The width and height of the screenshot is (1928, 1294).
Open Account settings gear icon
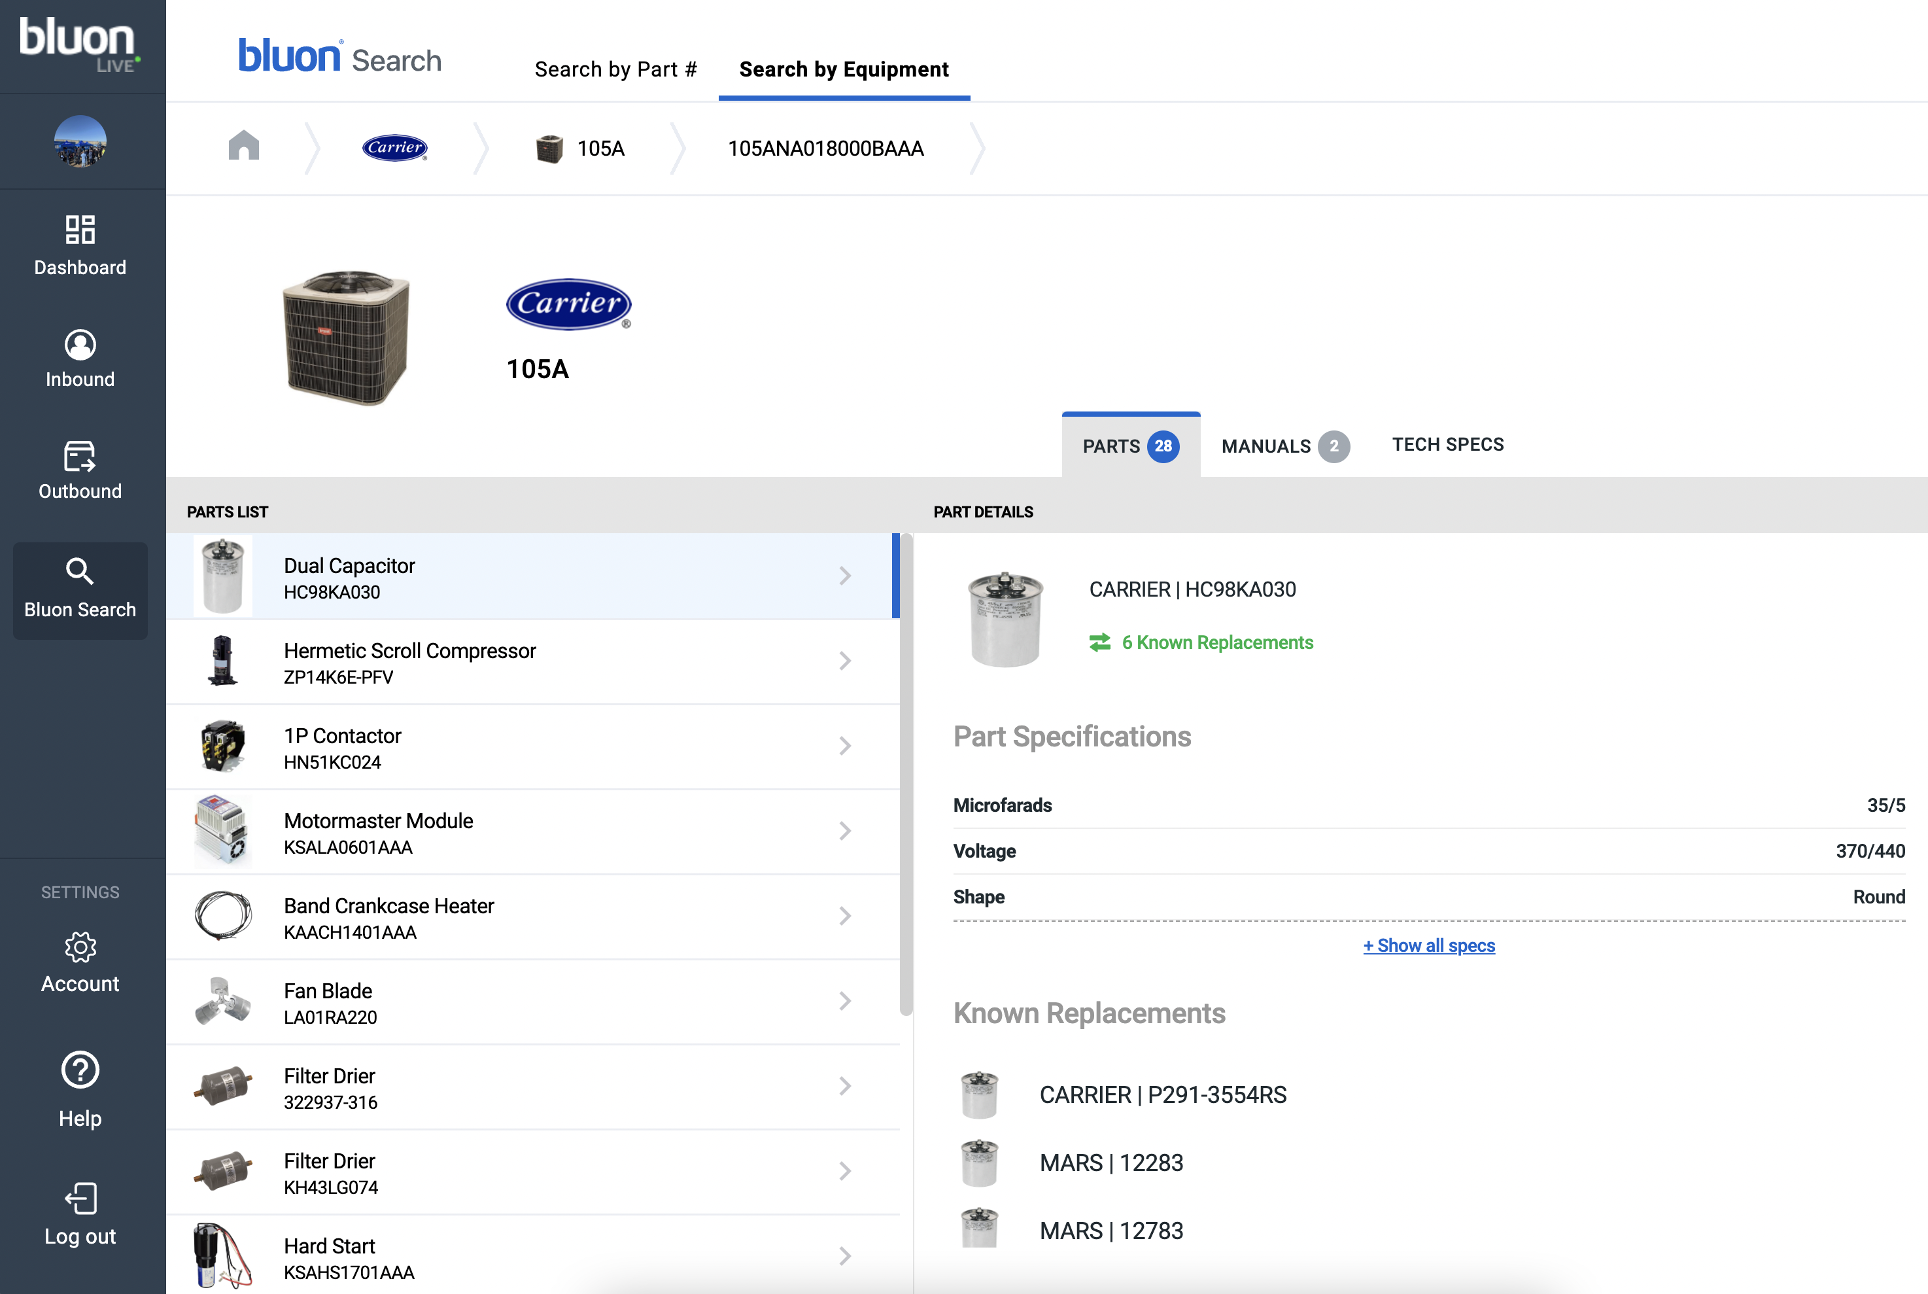(80, 947)
